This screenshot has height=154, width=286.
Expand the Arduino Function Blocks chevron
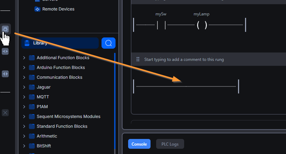click(x=24, y=68)
